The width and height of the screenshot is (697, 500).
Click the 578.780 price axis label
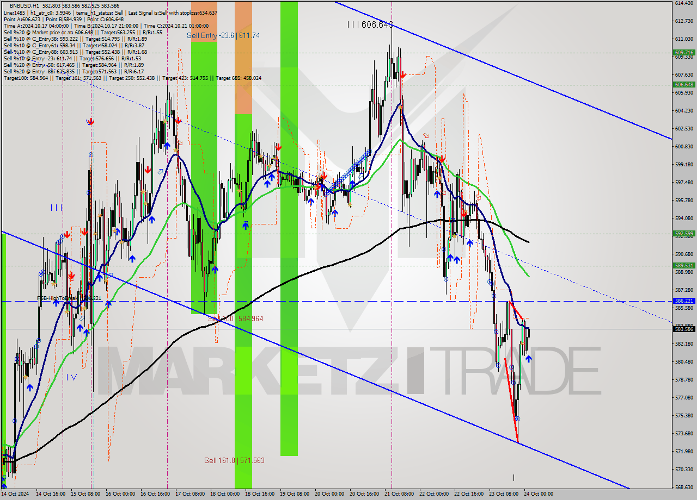(x=684, y=380)
